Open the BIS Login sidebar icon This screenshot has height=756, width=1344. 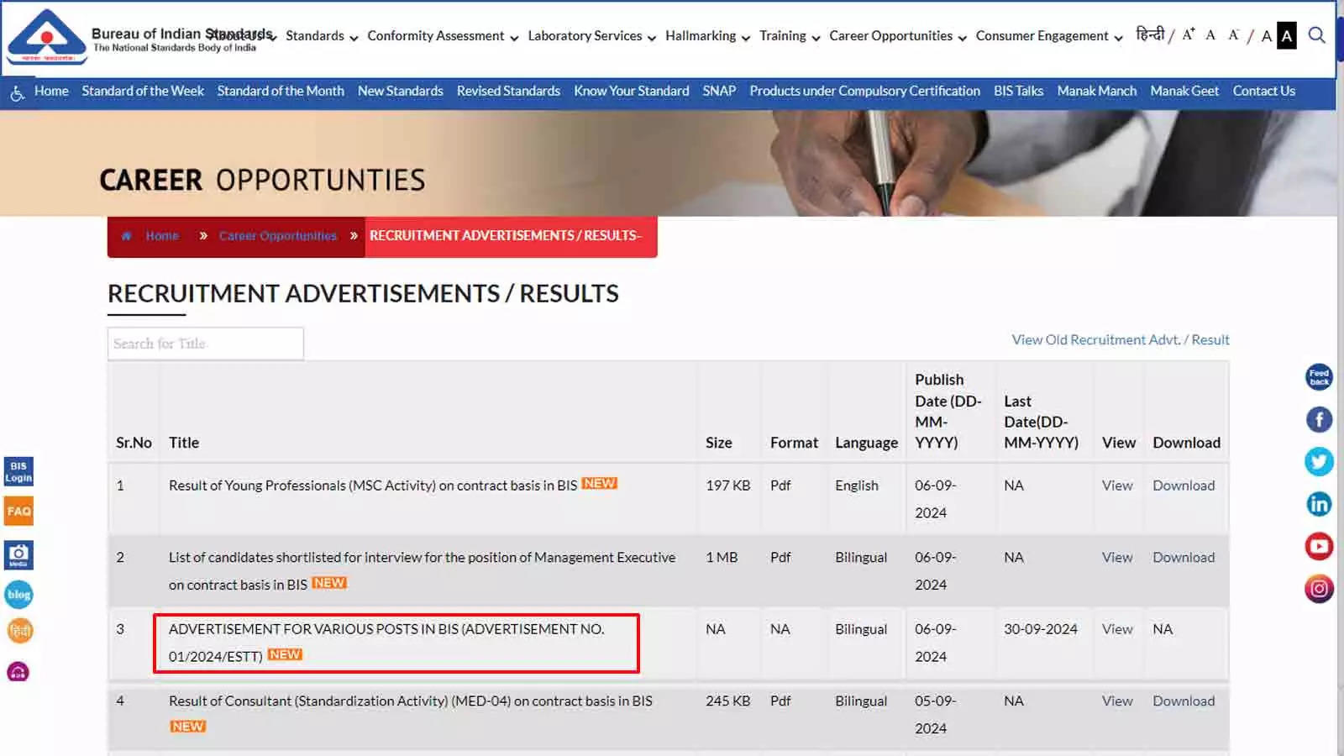[x=18, y=471]
